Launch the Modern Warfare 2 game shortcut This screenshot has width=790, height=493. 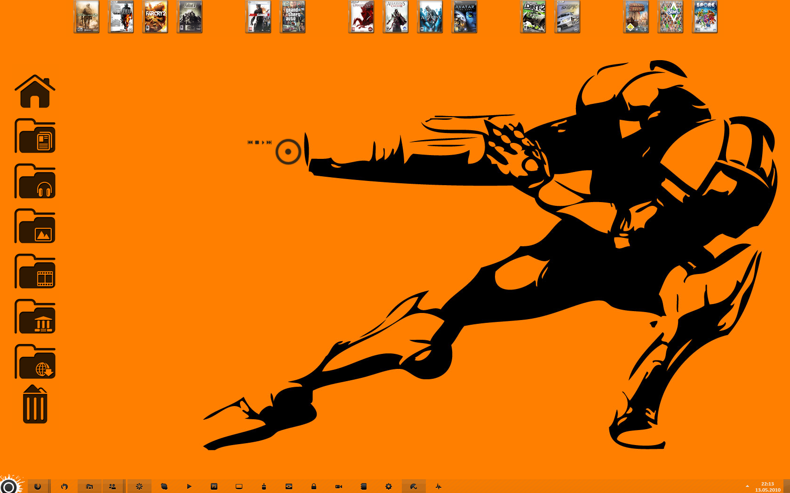click(x=87, y=17)
